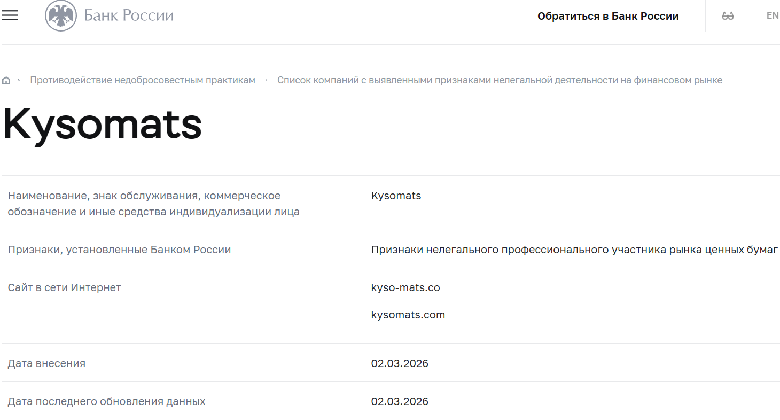Viewport: 780px width, 420px height.
Task: Open Обратиться в Банк России contact page
Action: (x=608, y=16)
